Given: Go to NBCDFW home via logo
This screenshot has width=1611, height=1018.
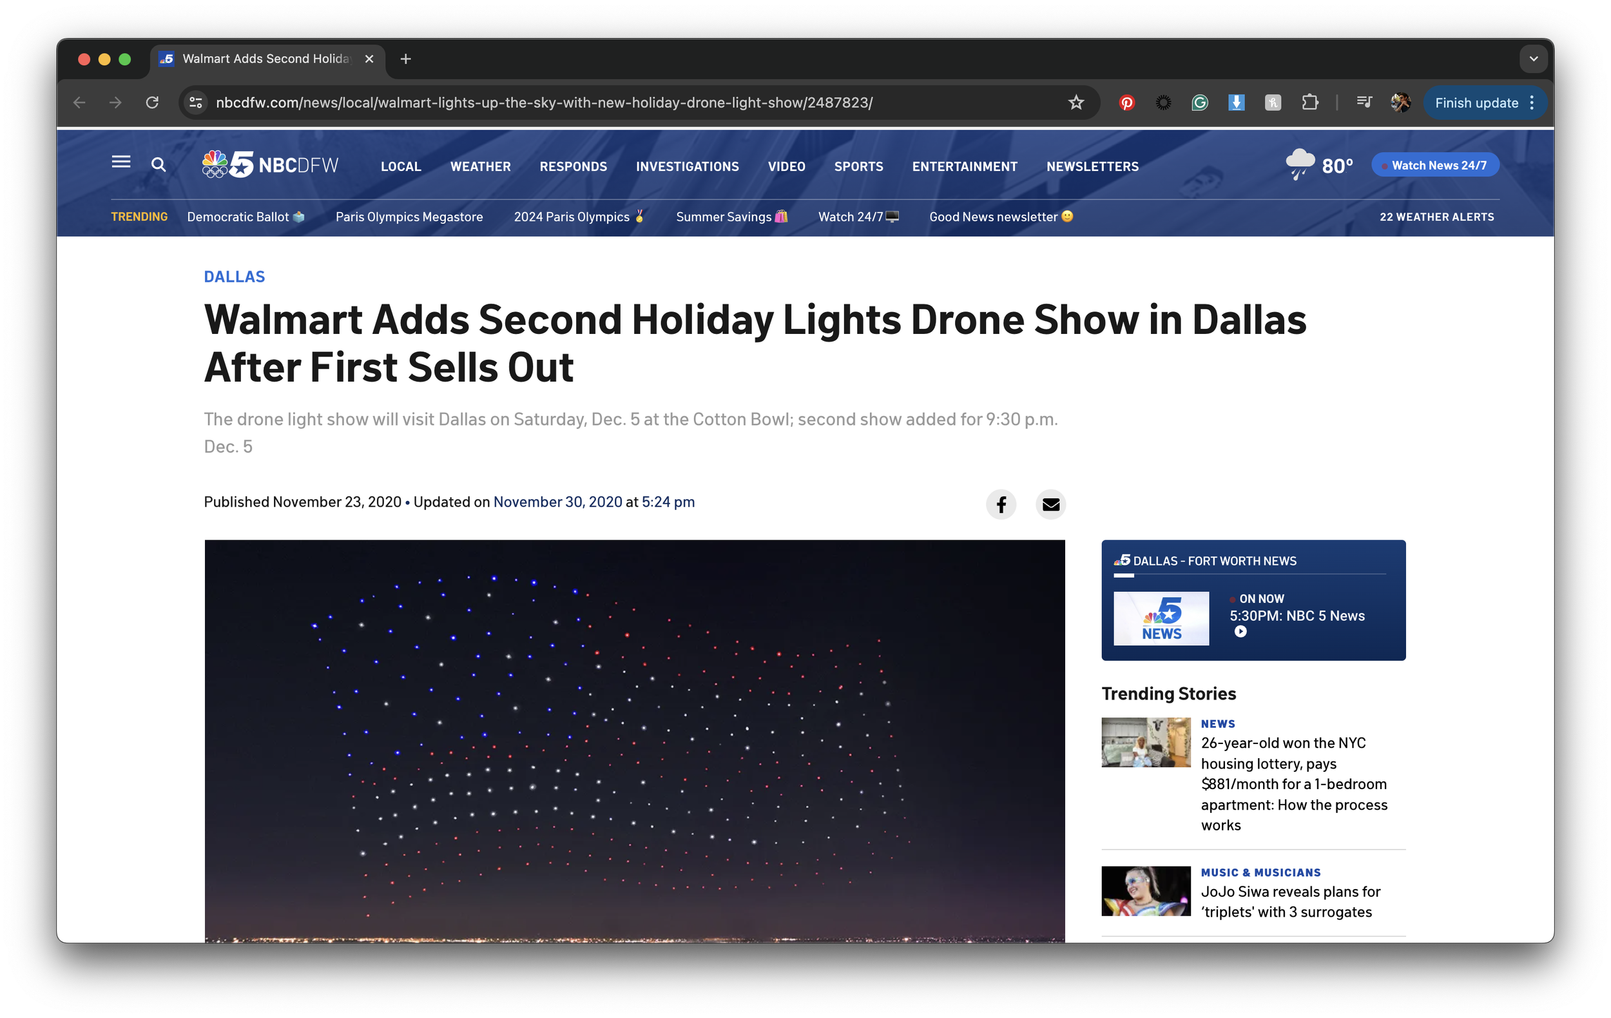Looking at the screenshot, I should 269,164.
